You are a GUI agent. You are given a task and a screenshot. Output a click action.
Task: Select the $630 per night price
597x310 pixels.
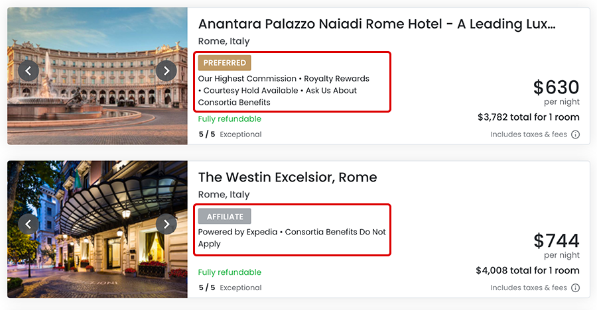556,87
